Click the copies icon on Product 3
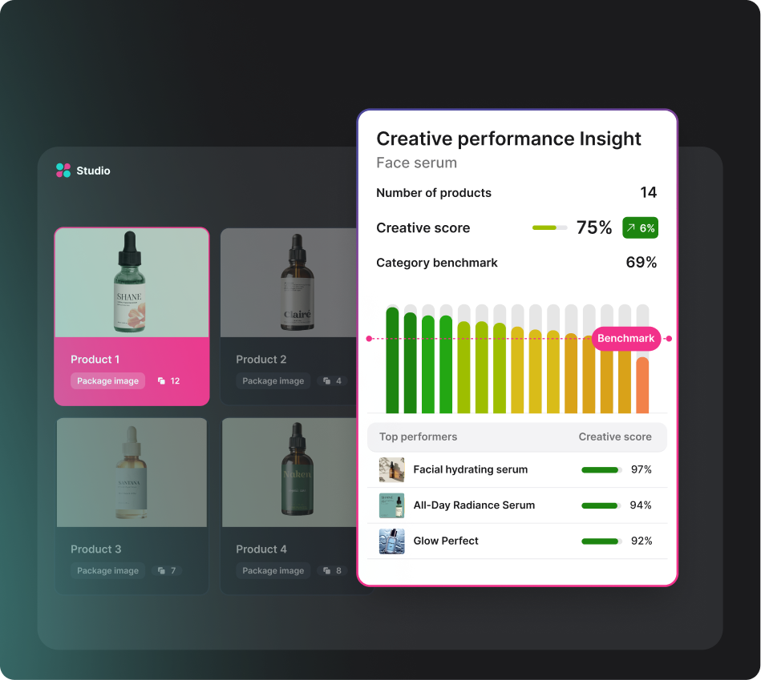The image size is (761, 680). tap(161, 571)
